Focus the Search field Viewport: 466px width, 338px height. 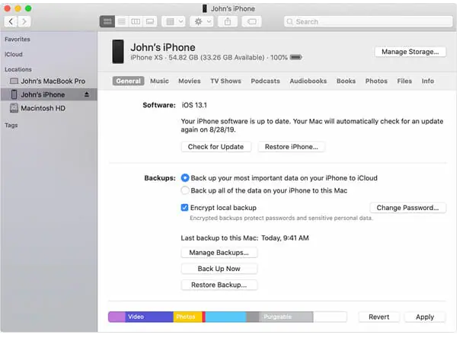coord(369,21)
